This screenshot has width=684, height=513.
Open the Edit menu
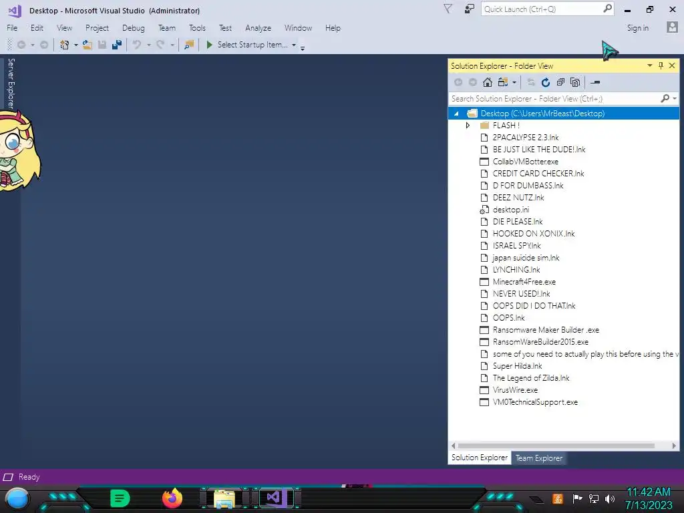pyautogui.click(x=37, y=28)
